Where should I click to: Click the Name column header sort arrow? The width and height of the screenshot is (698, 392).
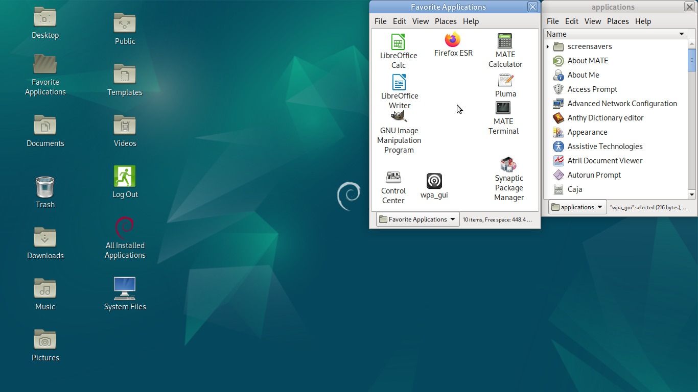coord(682,34)
